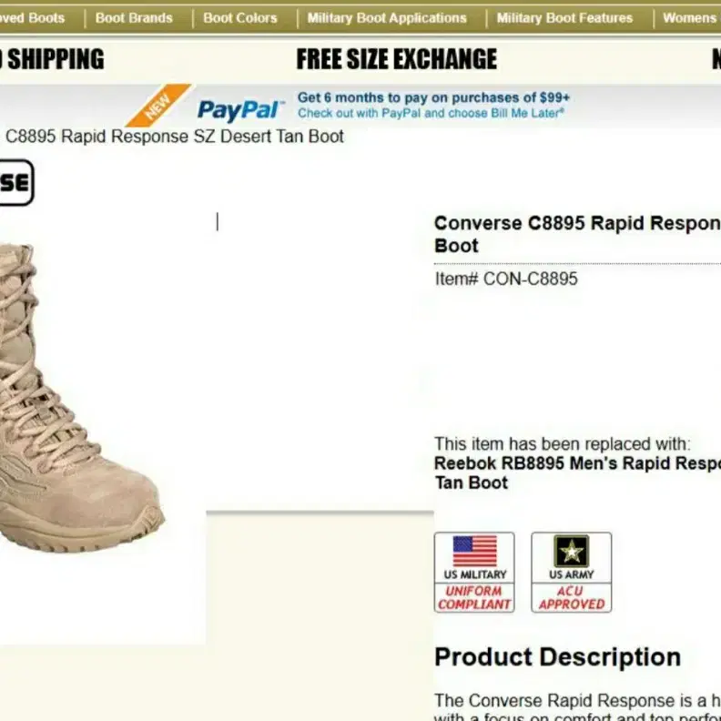
Task: Open the Womens menu item
Action: pyautogui.click(x=691, y=18)
